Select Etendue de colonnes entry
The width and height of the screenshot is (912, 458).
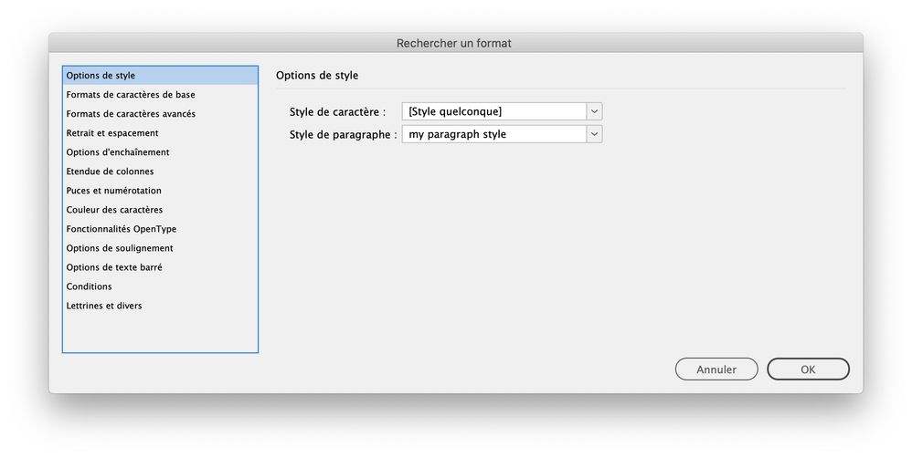click(x=110, y=171)
